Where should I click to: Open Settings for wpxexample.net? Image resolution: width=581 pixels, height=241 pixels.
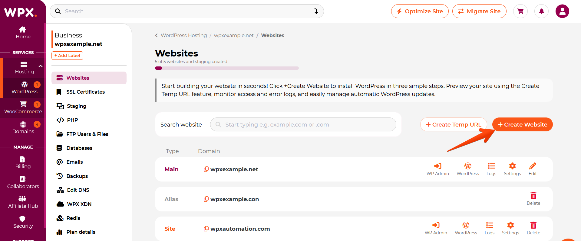click(x=512, y=169)
